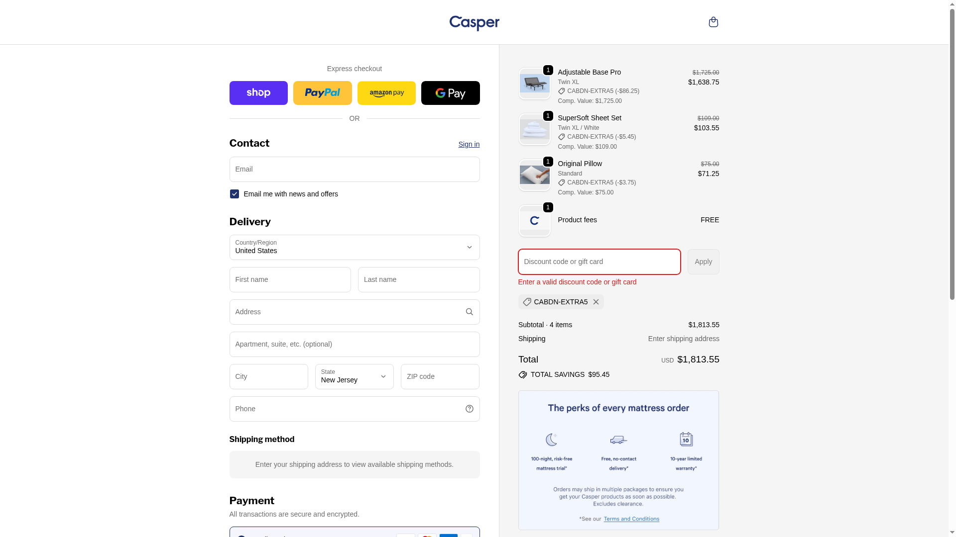Open the Terms and Conditions link
Screen dimensions: 956x537
631,519
